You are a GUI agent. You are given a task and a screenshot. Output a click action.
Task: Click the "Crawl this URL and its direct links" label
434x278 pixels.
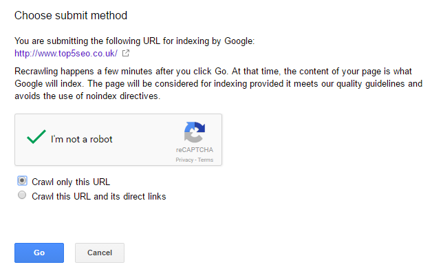click(99, 196)
